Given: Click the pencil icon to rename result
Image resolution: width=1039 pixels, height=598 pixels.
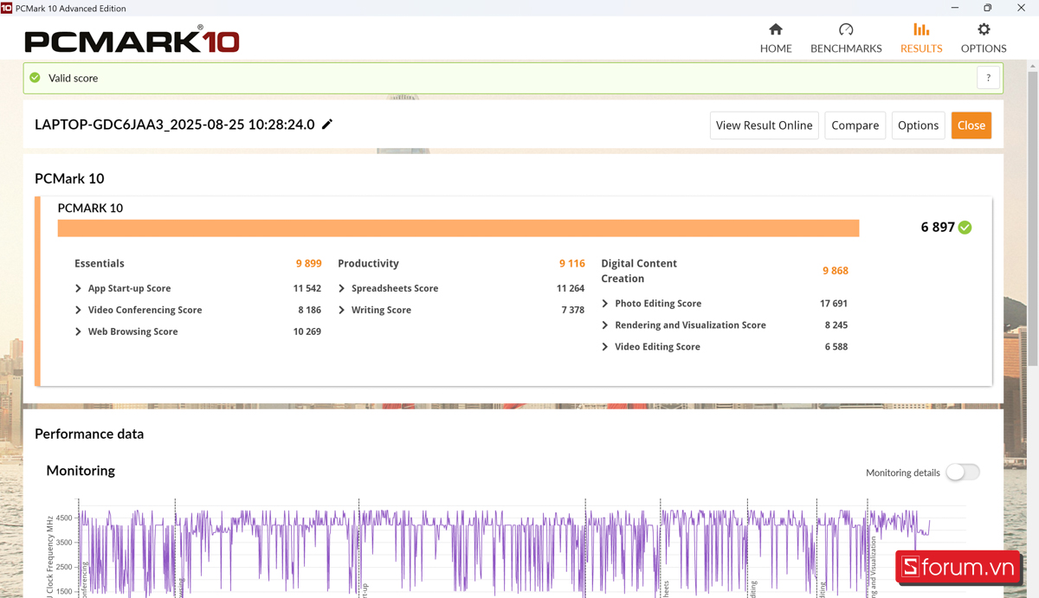Looking at the screenshot, I should [327, 124].
